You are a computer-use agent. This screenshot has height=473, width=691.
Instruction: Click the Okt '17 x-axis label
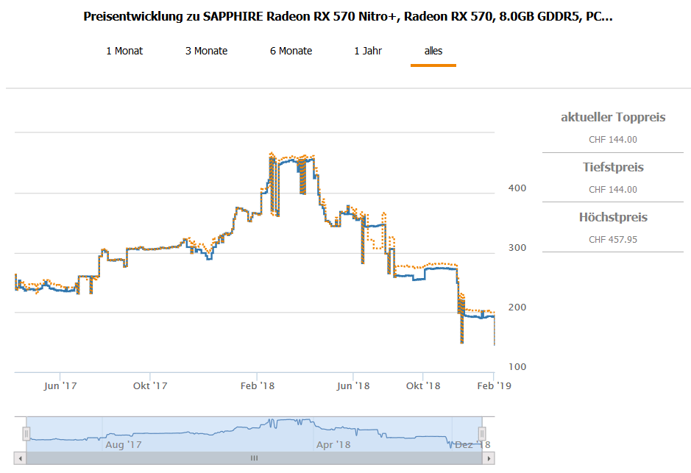coord(150,385)
